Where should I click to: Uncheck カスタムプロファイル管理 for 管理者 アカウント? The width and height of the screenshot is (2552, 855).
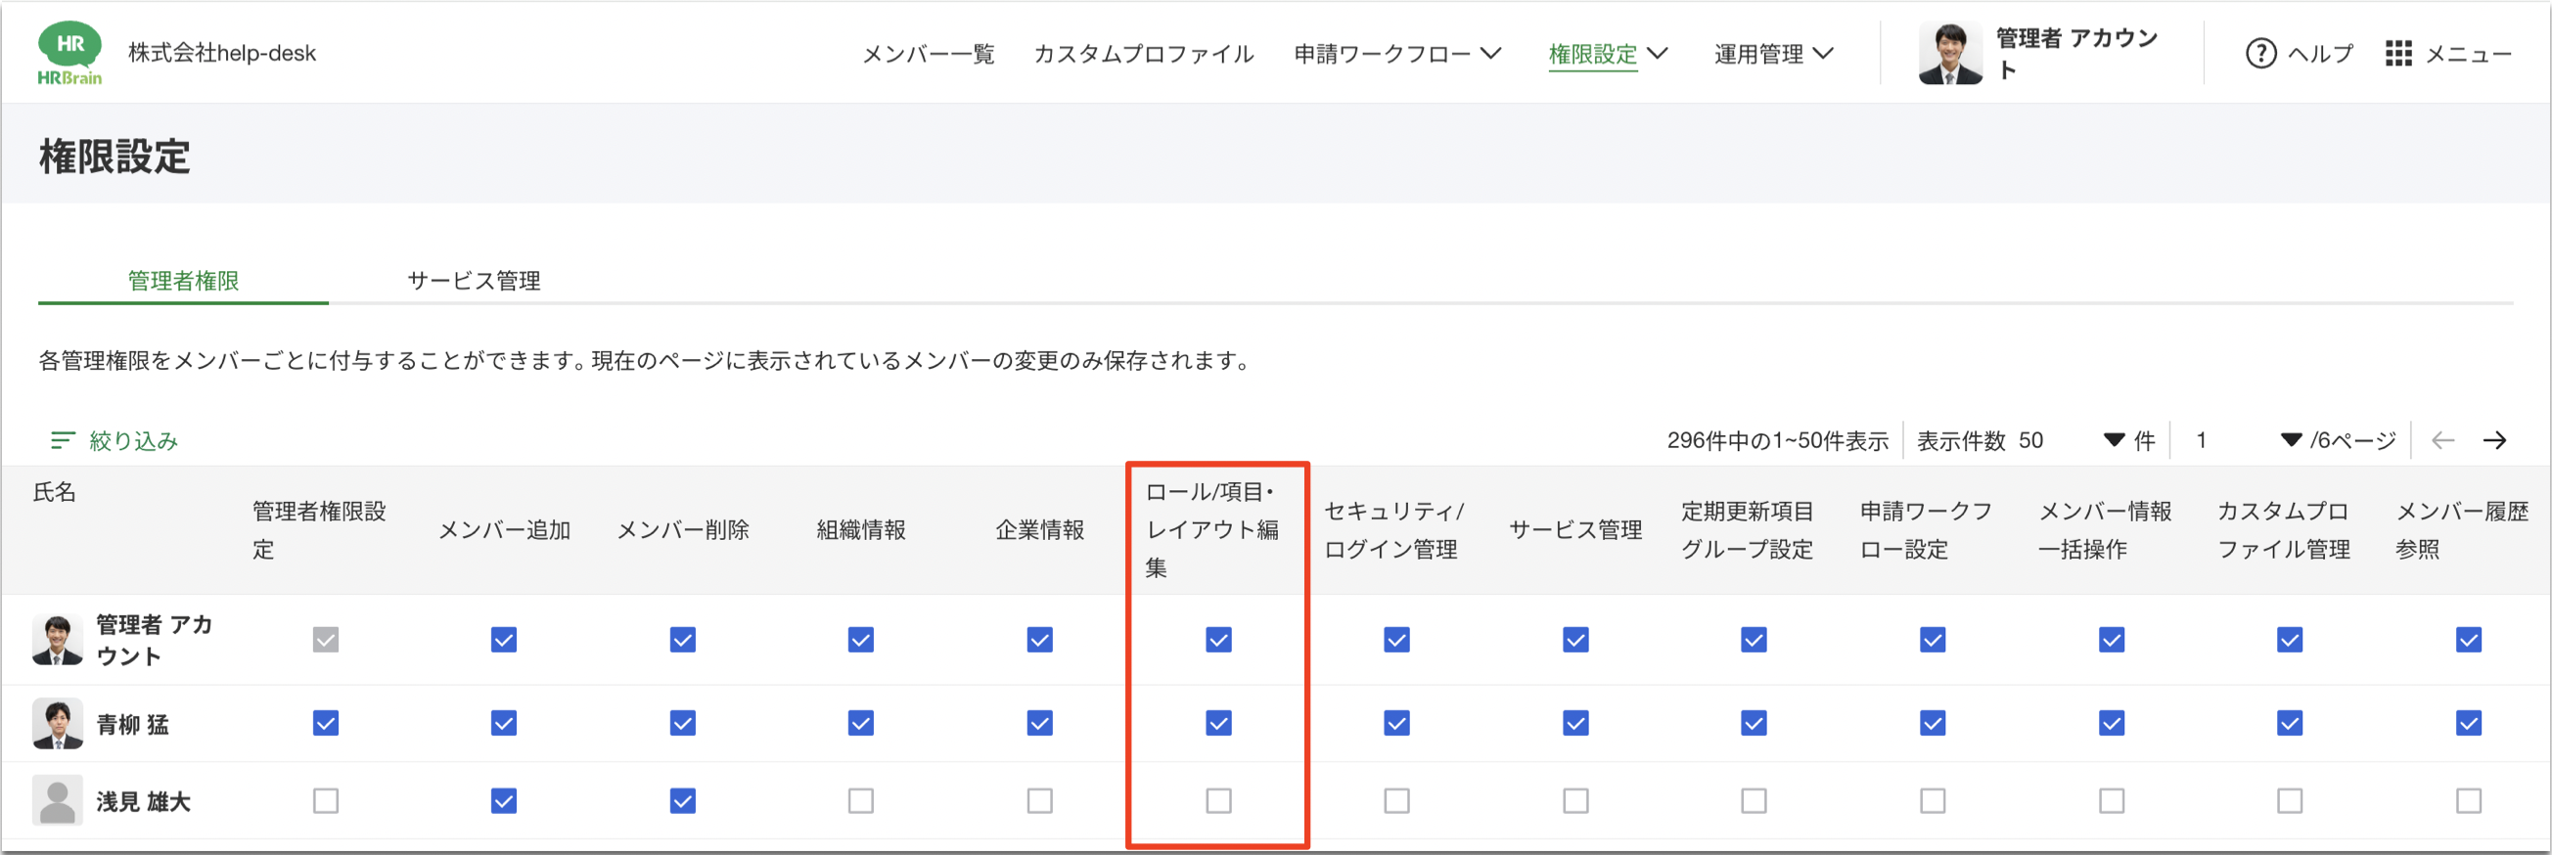(x=2290, y=640)
